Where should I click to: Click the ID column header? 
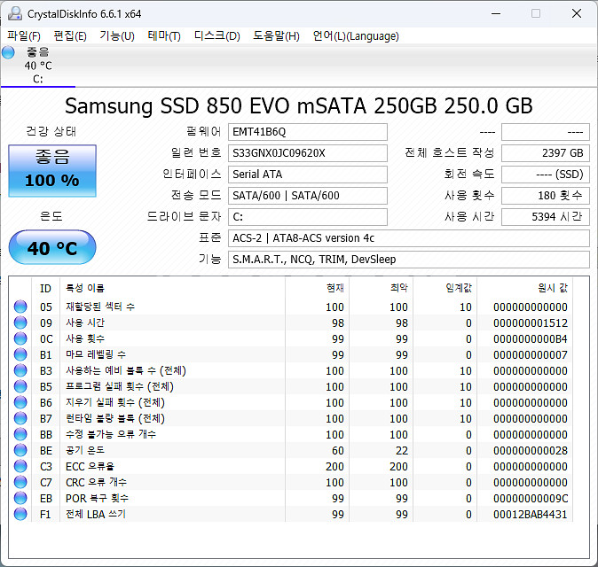point(45,288)
